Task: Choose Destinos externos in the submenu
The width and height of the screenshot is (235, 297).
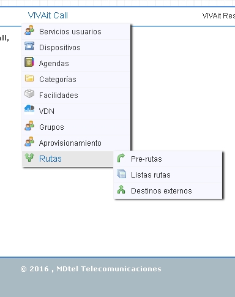Action: point(168,191)
